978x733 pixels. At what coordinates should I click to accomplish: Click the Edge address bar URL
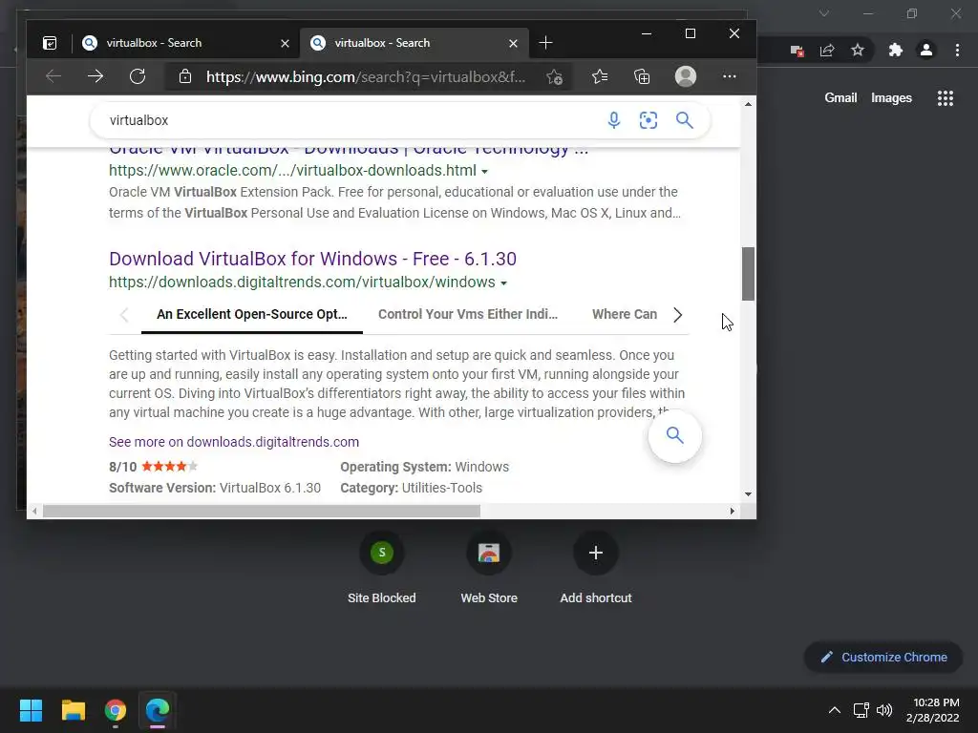click(366, 76)
